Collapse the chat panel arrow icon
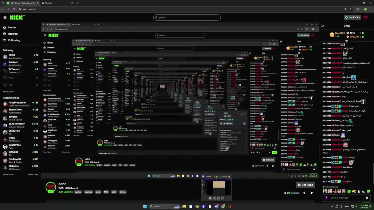This screenshot has height=210, width=374. coord(322,26)
